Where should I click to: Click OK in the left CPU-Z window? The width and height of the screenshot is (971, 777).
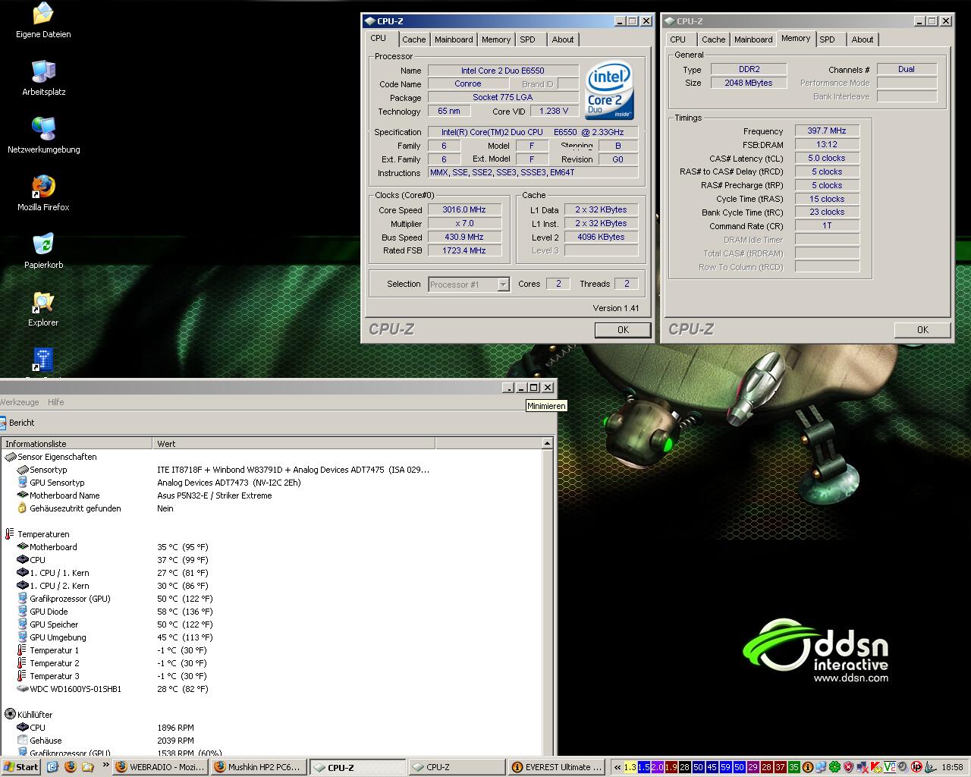[x=623, y=330]
